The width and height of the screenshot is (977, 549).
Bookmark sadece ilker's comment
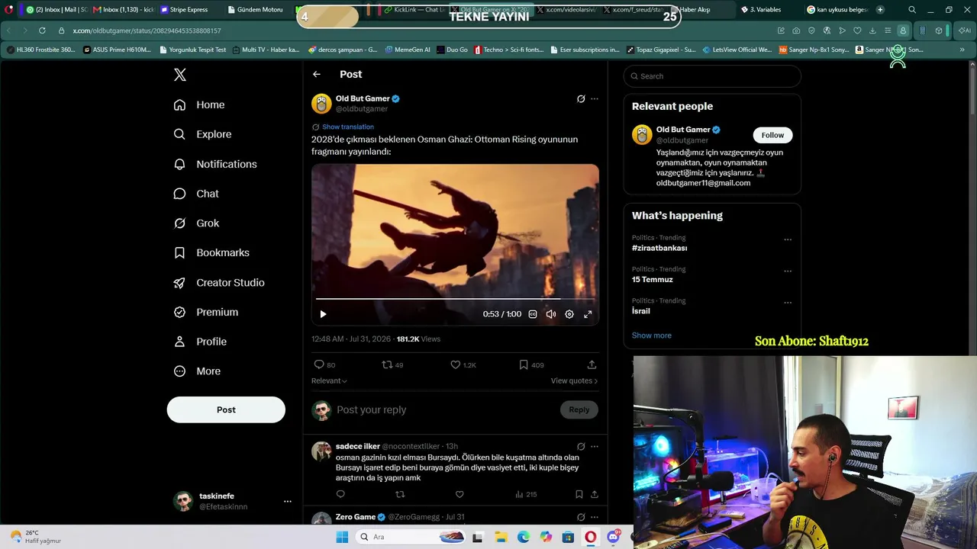coord(579,494)
